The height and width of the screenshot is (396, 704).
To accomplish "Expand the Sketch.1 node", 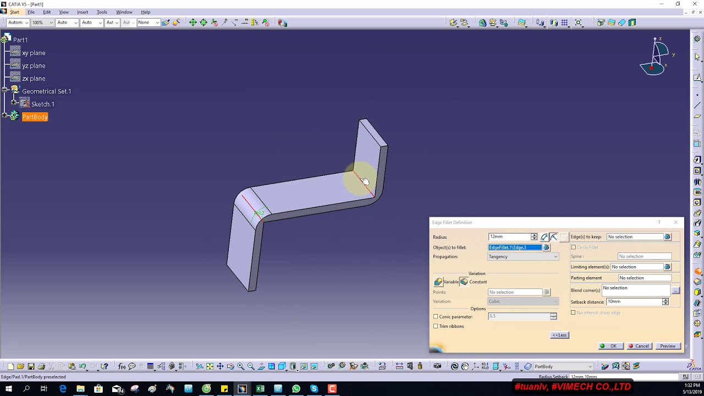I will coord(14,102).
